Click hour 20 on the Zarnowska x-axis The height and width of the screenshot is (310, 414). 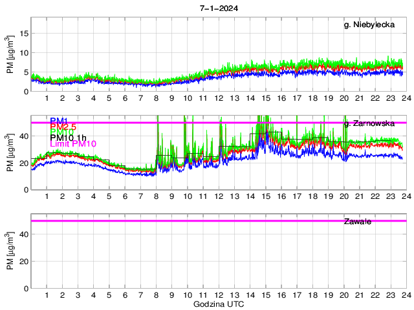344,196
